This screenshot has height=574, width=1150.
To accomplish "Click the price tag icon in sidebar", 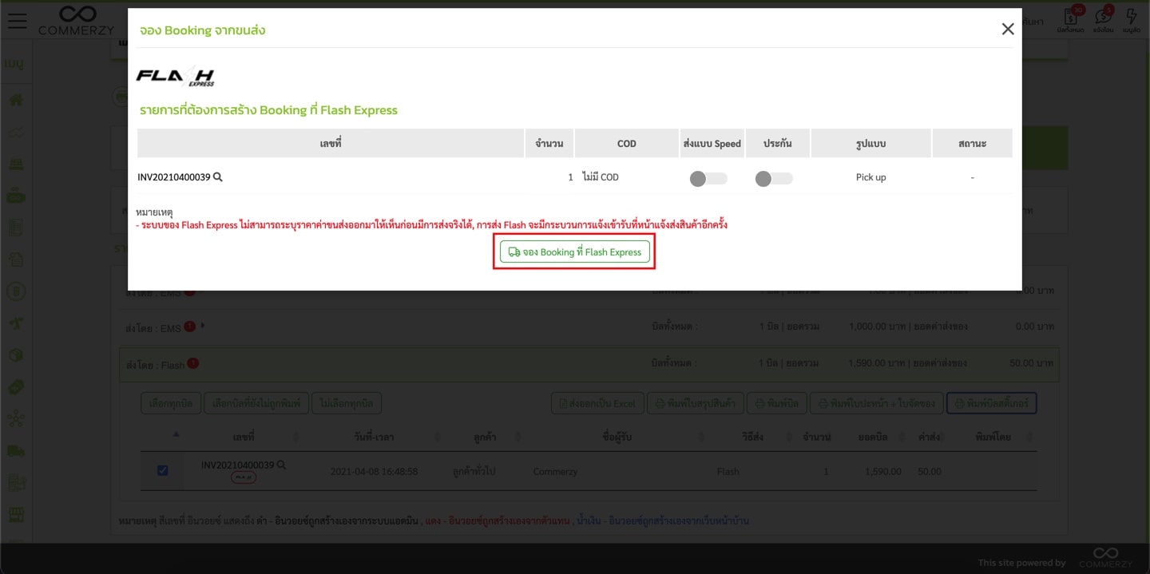I will [x=16, y=387].
